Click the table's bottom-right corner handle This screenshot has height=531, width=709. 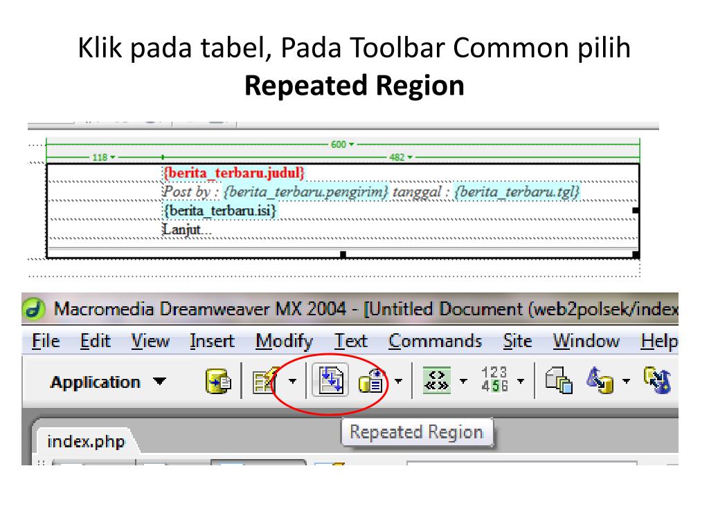(636, 255)
